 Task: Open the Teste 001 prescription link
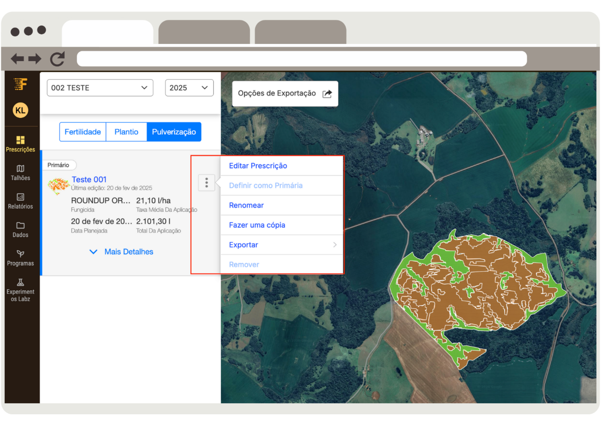pyautogui.click(x=89, y=179)
